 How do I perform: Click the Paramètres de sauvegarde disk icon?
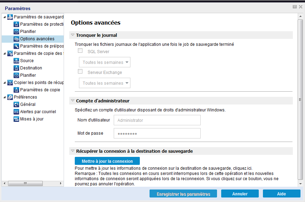(10, 17)
